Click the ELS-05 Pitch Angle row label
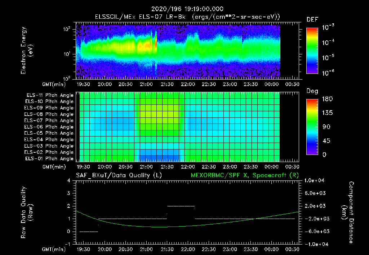Viewport: 369px width, 255px height. click(x=49, y=133)
